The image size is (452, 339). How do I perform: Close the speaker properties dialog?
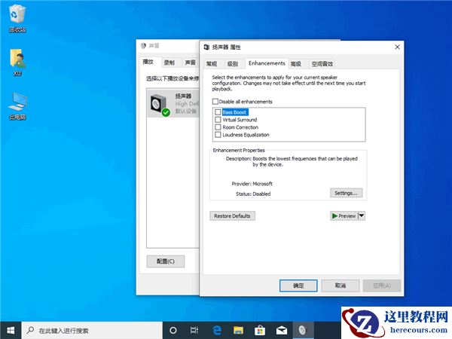tap(397, 47)
